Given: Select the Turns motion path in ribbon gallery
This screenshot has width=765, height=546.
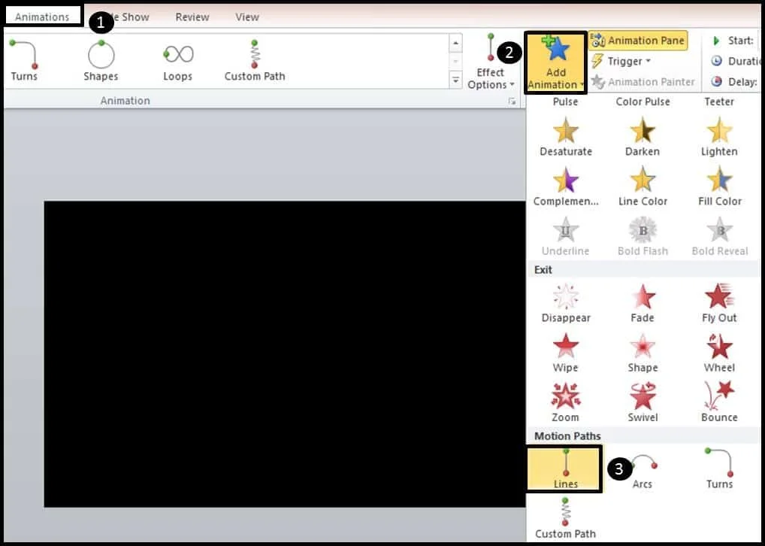Looking at the screenshot, I should click(x=24, y=61).
